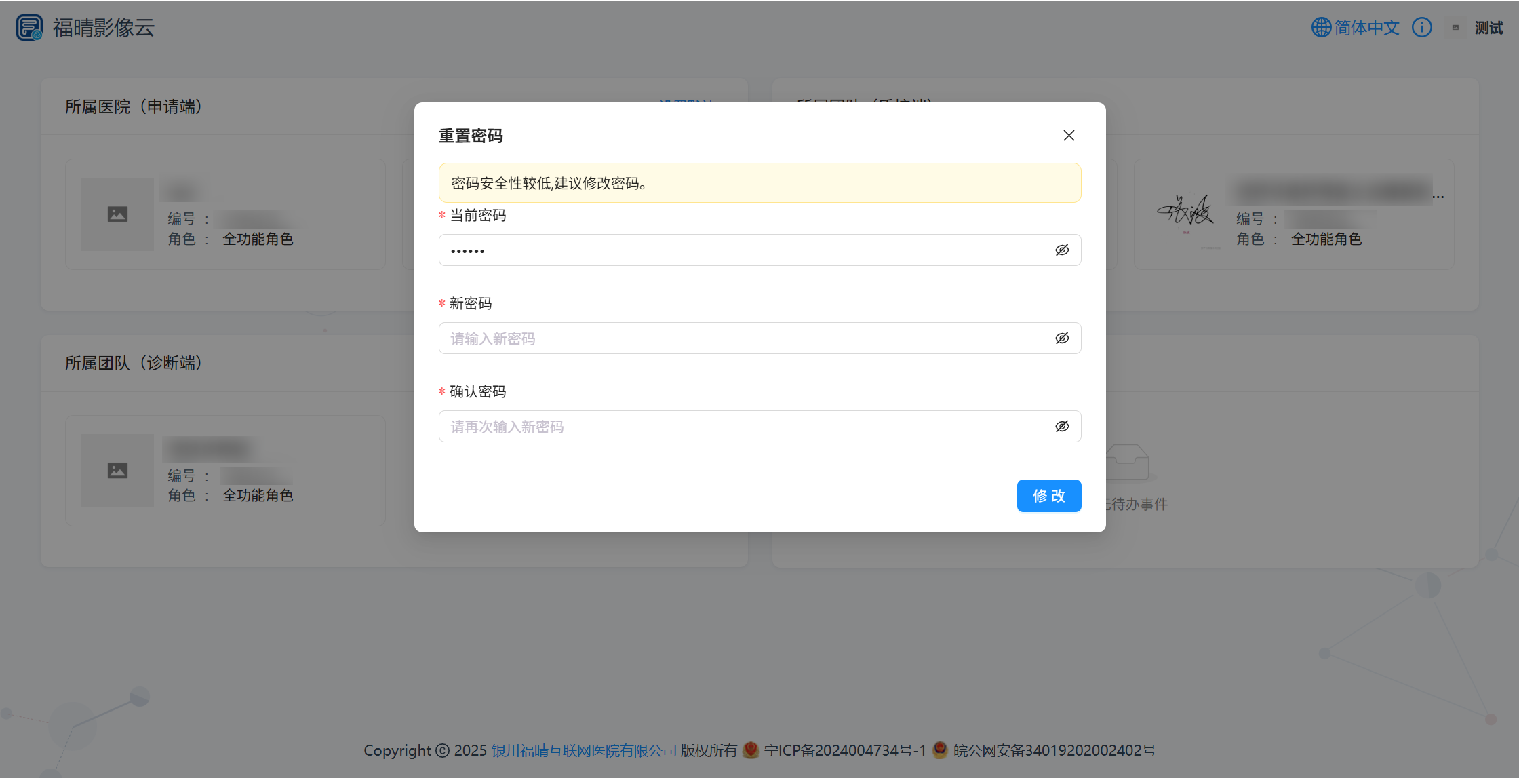The width and height of the screenshot is (1519, 778).
Task: Open the 测试 user account menu
Action: (1489, 26)
